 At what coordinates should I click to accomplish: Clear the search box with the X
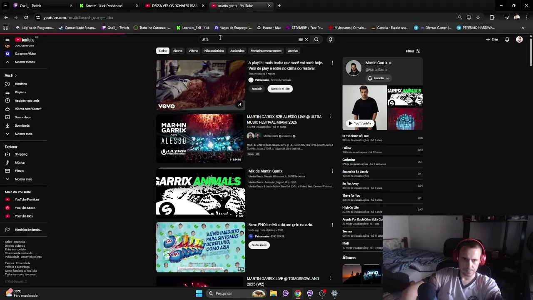pos(306,40)
